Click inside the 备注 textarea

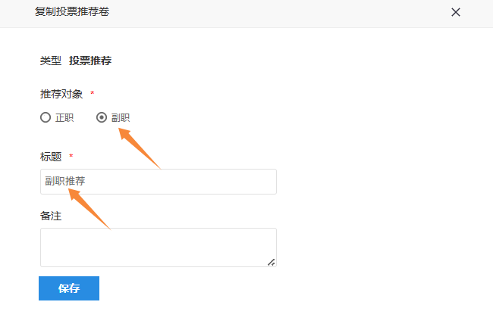coord(158,247)
